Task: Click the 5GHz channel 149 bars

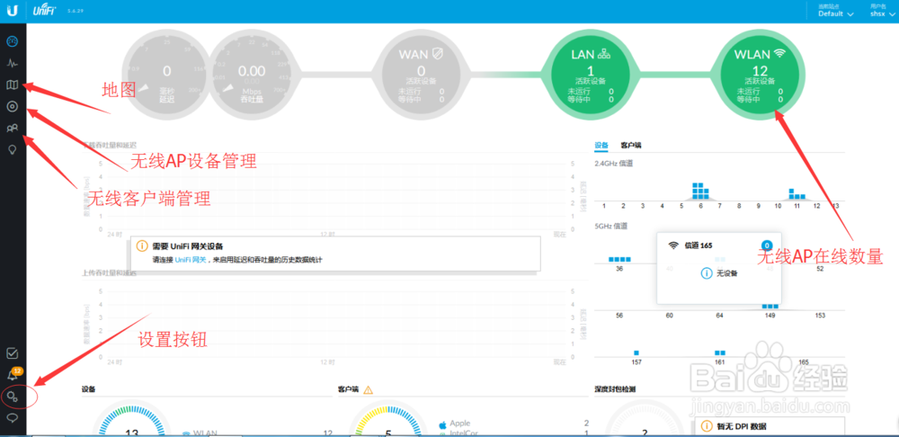Action: (770, 307)
